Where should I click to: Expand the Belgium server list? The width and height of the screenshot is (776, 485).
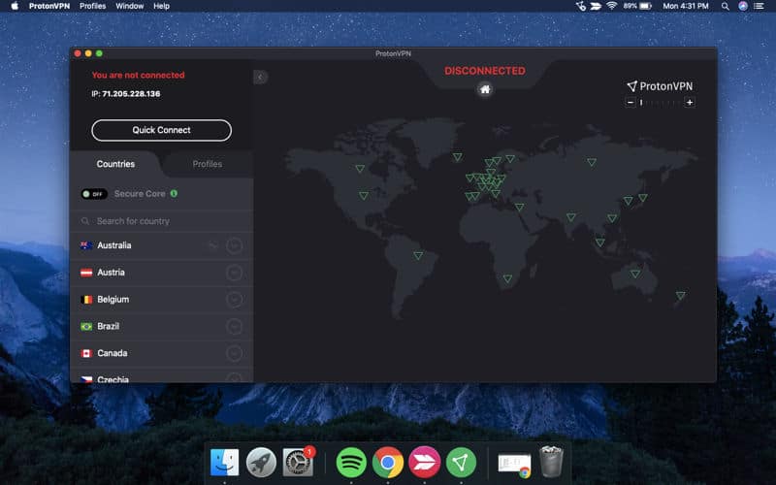point(234,299)
